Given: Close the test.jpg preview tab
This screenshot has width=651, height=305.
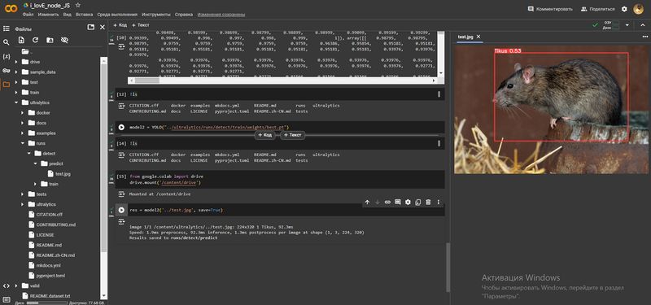Looking at the screenshot, I should [x=478, y=37].
